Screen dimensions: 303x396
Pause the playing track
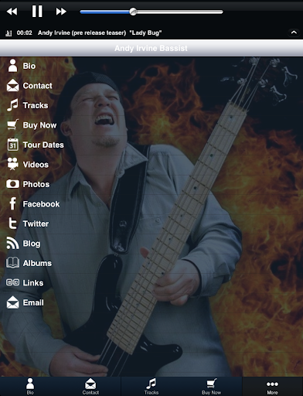(37, 12)
